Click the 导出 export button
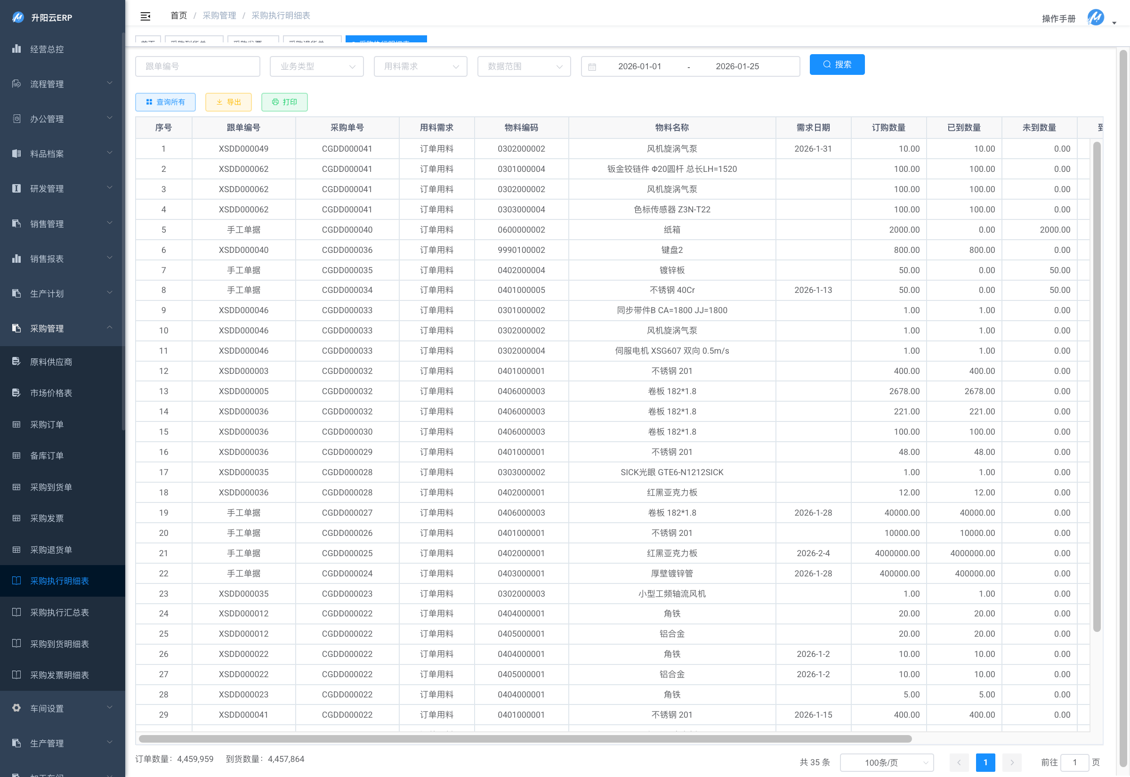Viewport: 1130px width, 777px height. (228, 102)
